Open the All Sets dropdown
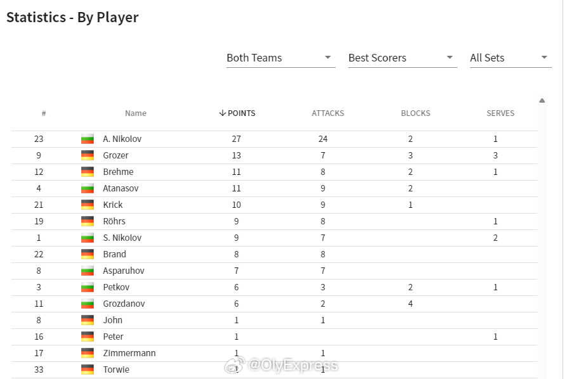 pos(511,58)
